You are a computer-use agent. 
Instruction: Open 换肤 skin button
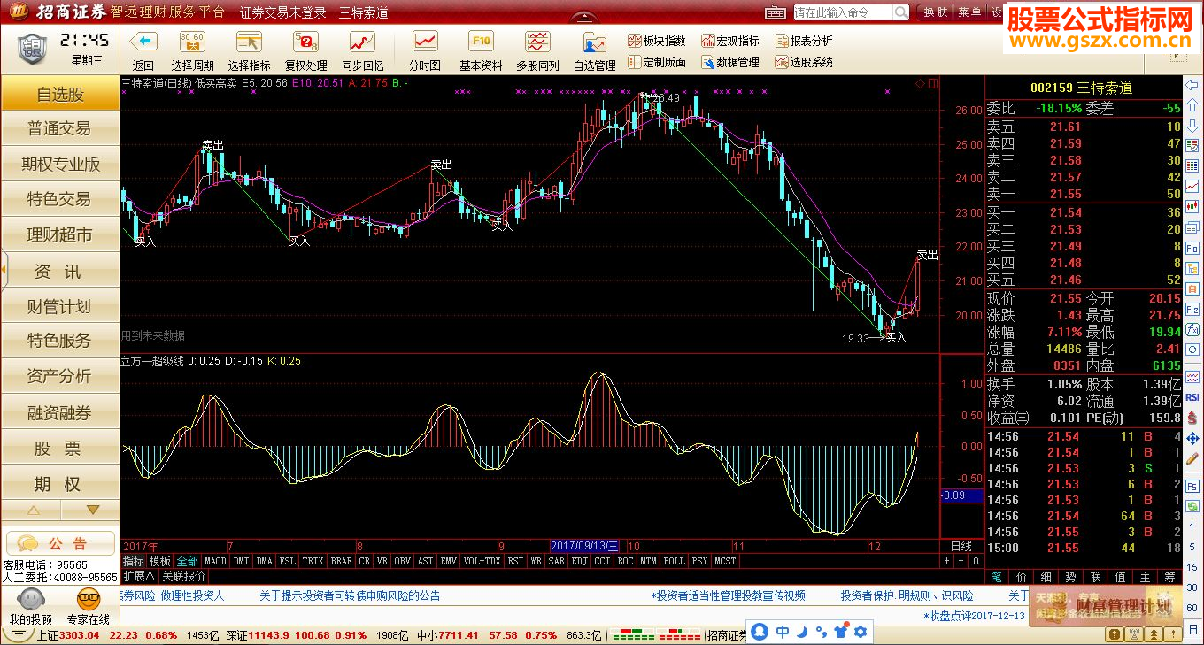(x=936, y=12)
